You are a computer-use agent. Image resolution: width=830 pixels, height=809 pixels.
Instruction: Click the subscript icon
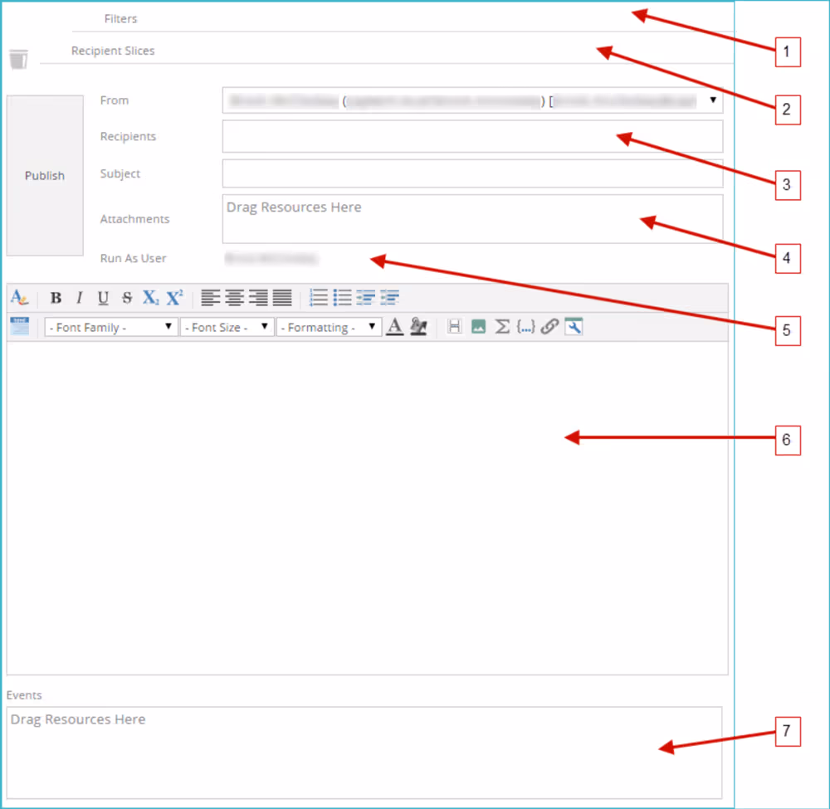(150, 298)
